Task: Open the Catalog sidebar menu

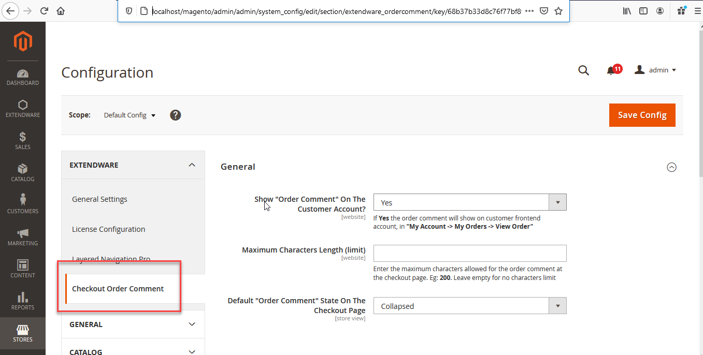Action: tap(23, 173)
